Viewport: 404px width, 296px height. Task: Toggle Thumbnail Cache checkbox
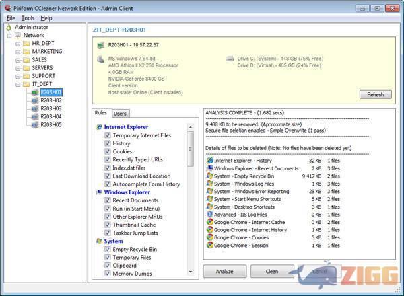click(x=108, y=225)
